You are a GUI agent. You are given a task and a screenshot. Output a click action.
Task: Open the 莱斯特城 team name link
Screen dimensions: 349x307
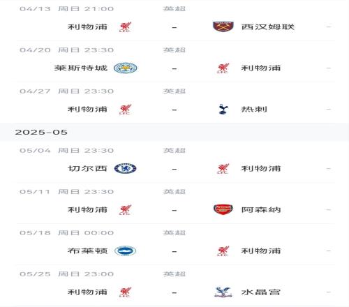(x=81, y=68)
